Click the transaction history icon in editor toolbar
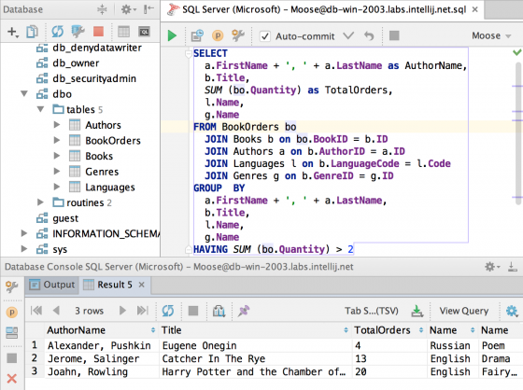 (197, 35)
